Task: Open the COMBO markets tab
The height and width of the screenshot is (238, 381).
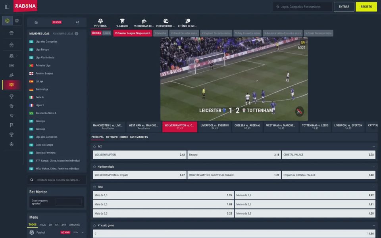Action: (124, 137)
